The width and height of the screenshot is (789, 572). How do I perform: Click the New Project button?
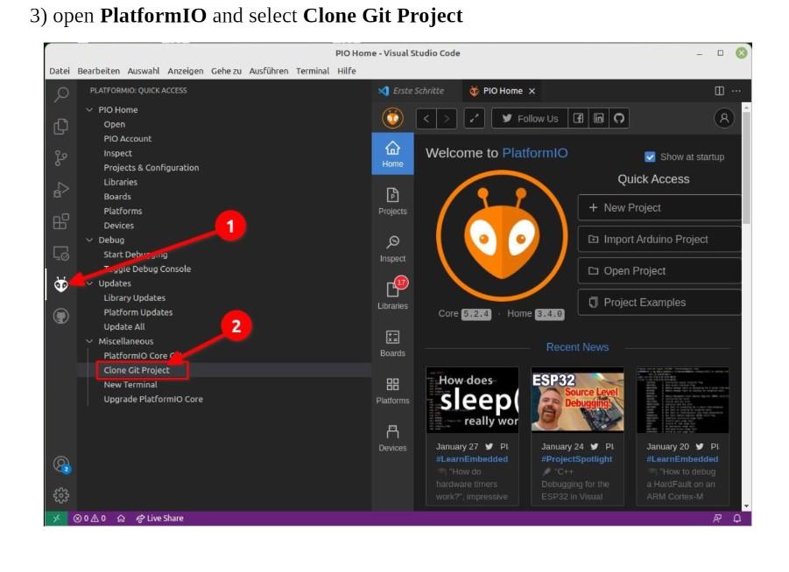pos(659,207)
